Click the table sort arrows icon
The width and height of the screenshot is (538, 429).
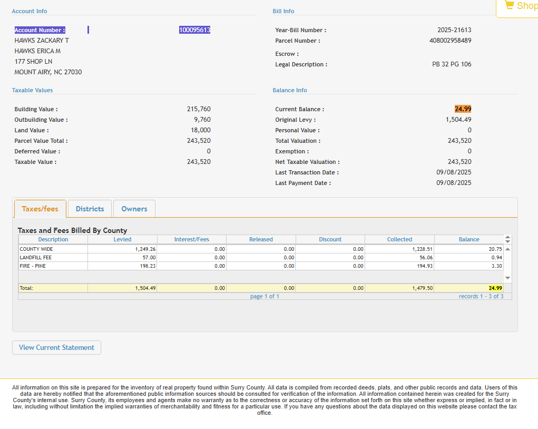coord(507,239)
